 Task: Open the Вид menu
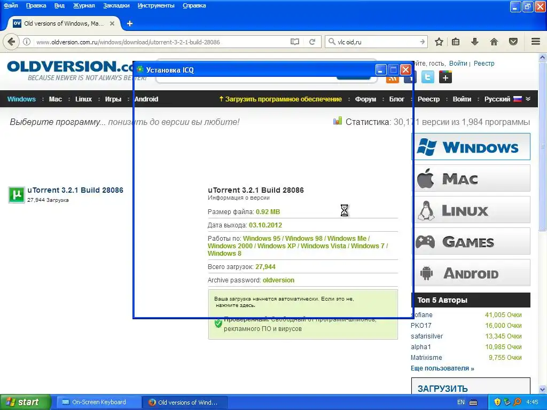pyautogui.click(x=59, y=5)
